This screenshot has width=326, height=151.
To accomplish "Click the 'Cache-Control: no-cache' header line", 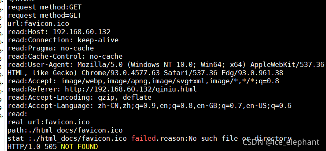I will (65, 56).
